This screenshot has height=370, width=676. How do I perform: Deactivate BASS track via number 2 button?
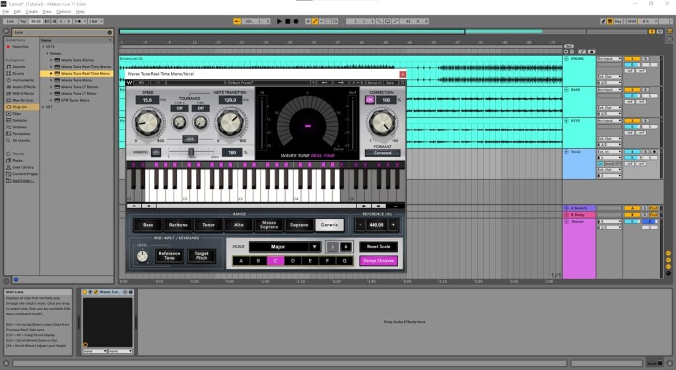tap(632, 90)
